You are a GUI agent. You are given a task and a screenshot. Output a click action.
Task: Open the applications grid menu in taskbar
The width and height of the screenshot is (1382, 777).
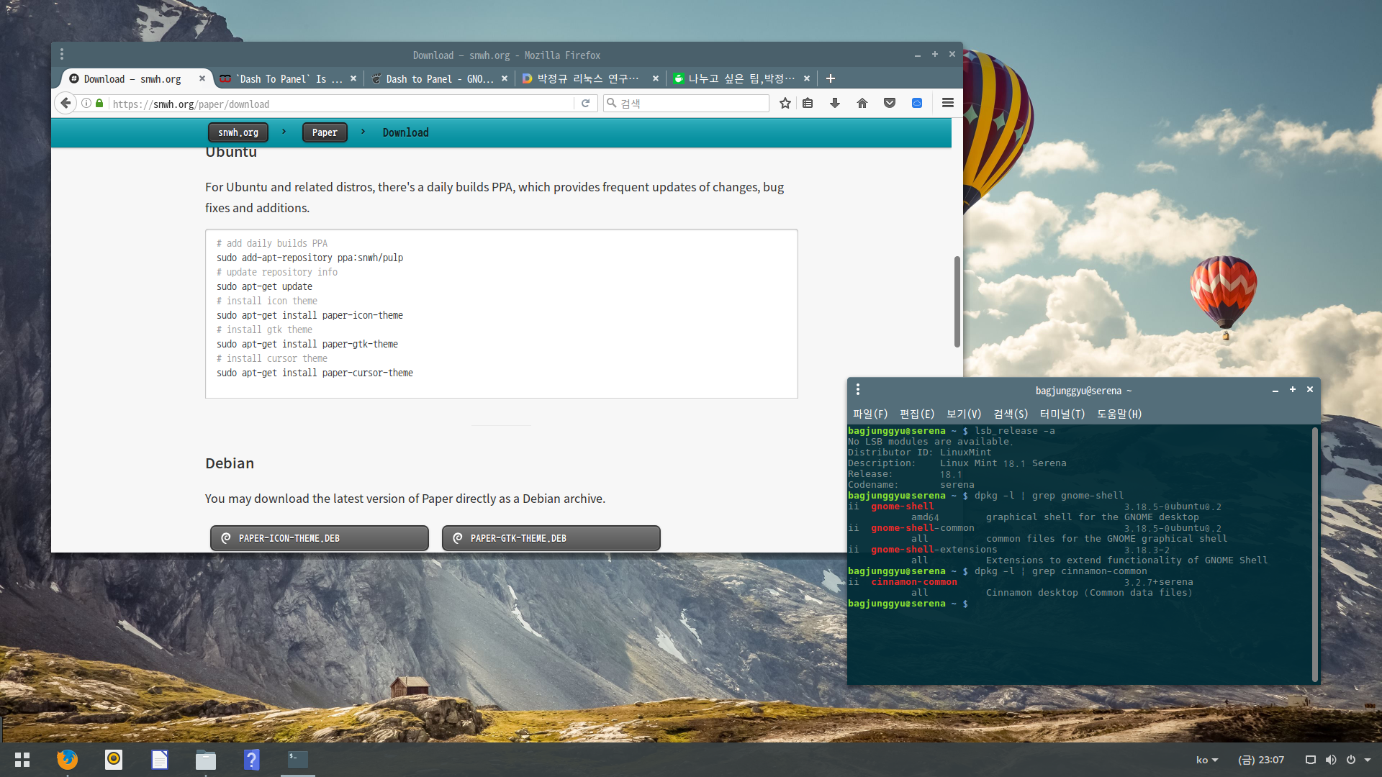click(22, 759)
